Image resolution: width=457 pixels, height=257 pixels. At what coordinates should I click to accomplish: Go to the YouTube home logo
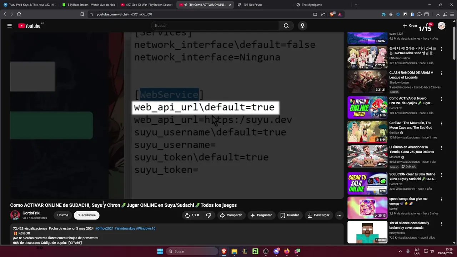click(x=29, y=26)
